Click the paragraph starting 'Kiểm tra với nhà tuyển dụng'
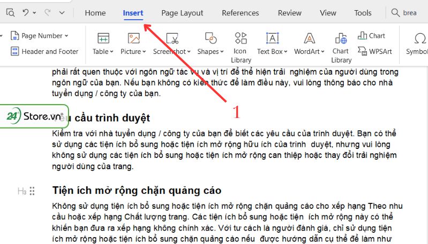Viewport: 428px width, 244px height. 224,150
